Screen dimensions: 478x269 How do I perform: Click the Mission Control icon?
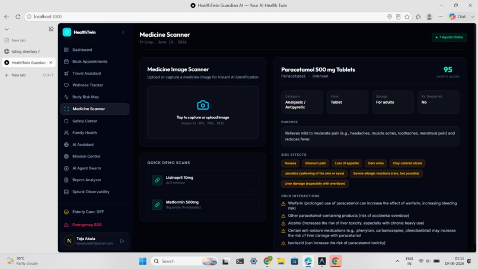(x=66, y=156)
